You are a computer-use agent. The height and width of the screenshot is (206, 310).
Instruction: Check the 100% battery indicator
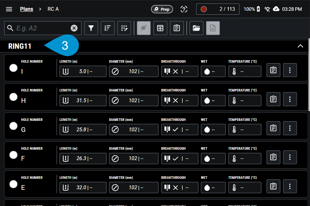[x=252, y=9]
